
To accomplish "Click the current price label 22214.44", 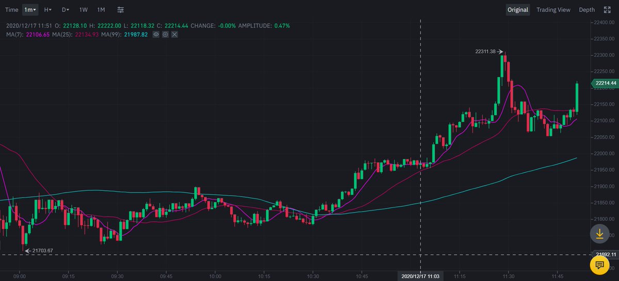I will (604, 83).
